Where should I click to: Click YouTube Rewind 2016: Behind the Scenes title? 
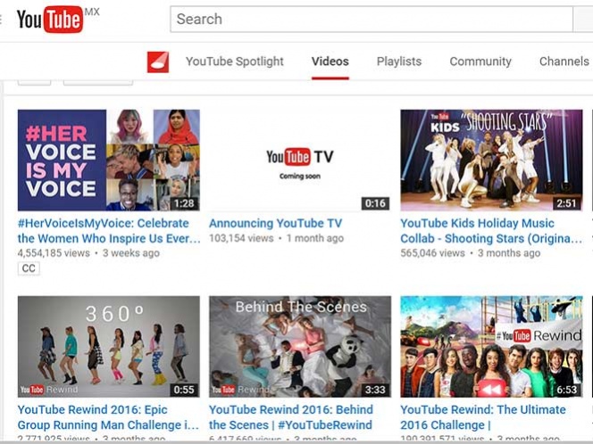[x=291, y=417]
